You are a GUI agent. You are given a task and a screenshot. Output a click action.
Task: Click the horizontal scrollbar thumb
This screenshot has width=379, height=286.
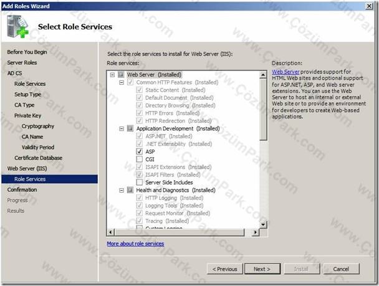click(x=180, y=232)
